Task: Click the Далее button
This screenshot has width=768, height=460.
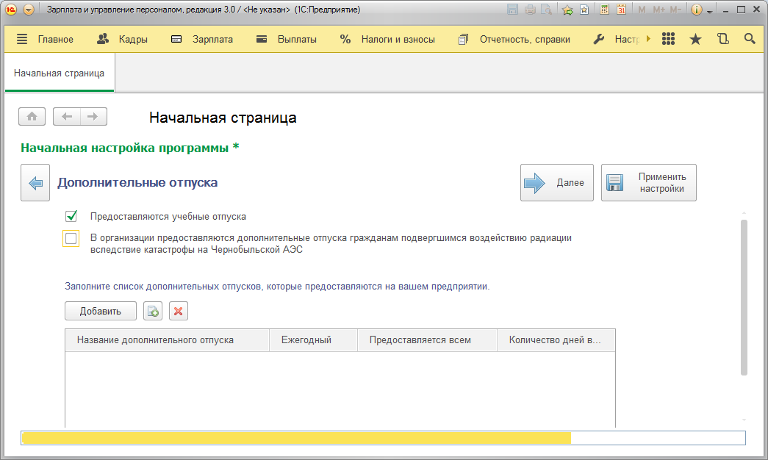Action: coord(556,182)
